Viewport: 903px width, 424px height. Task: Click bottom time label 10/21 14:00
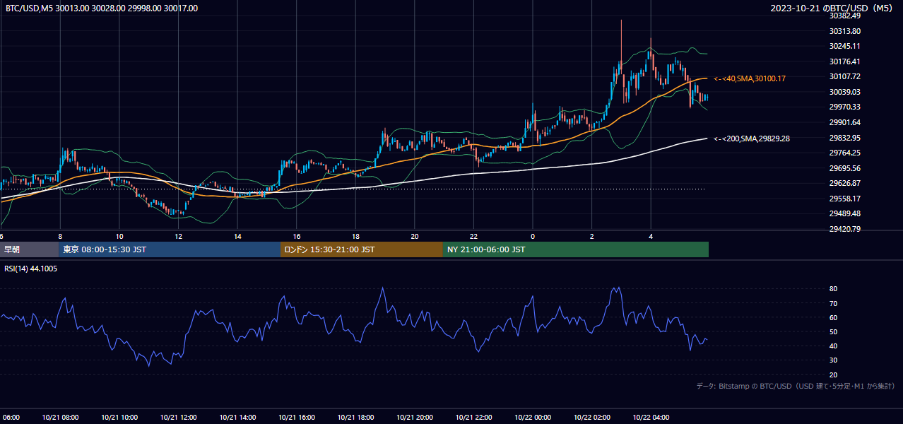pyautogui.click(x=237, y=418)
